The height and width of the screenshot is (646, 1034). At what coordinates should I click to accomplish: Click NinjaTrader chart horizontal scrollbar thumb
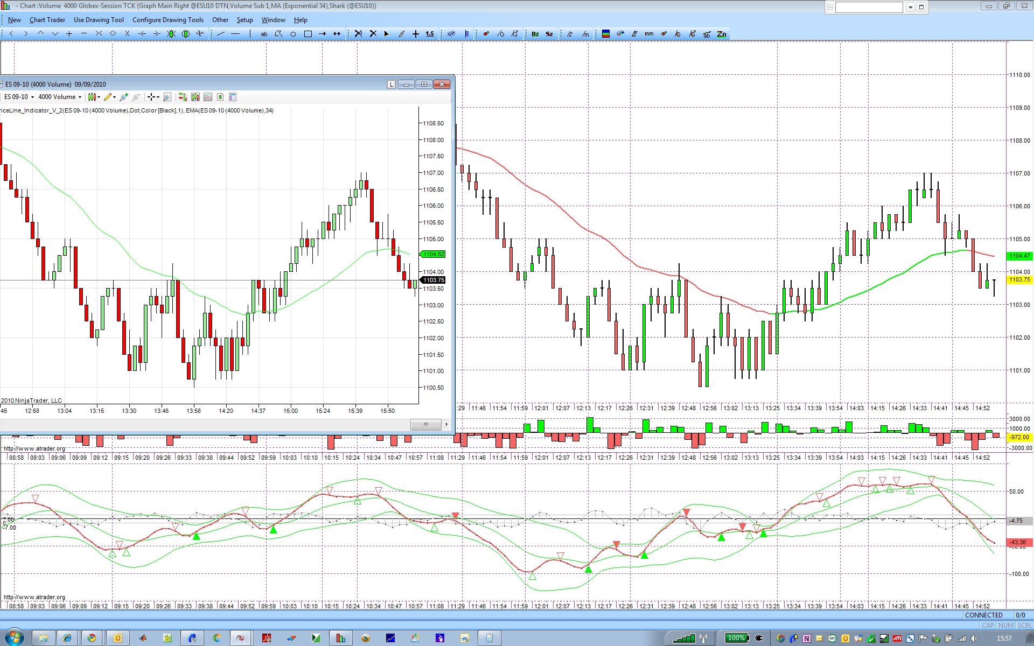(425, 424)
